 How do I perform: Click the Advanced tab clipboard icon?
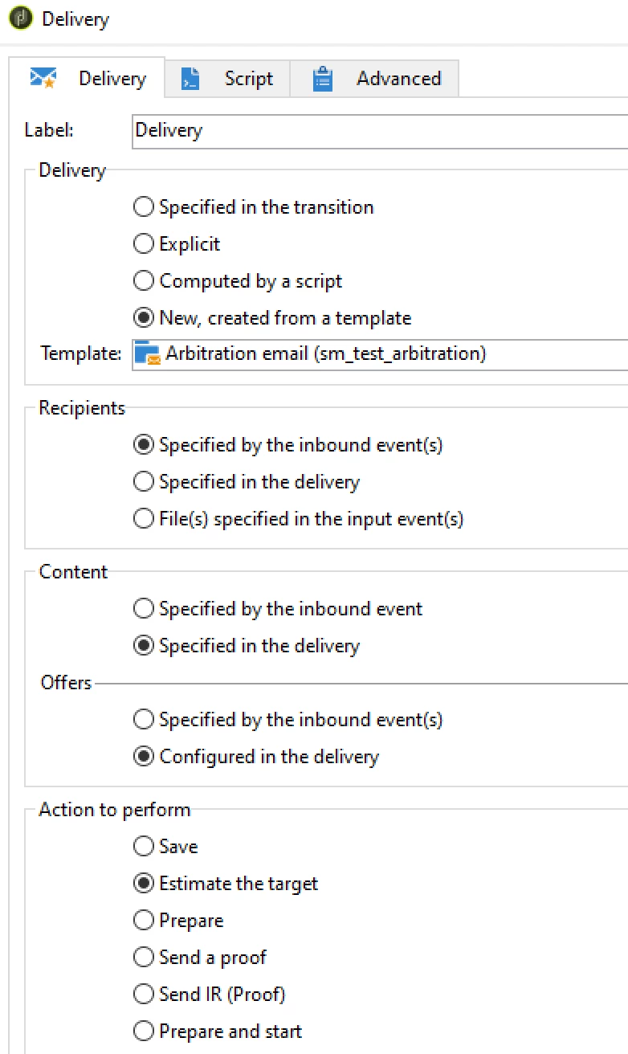coord(322,79)
